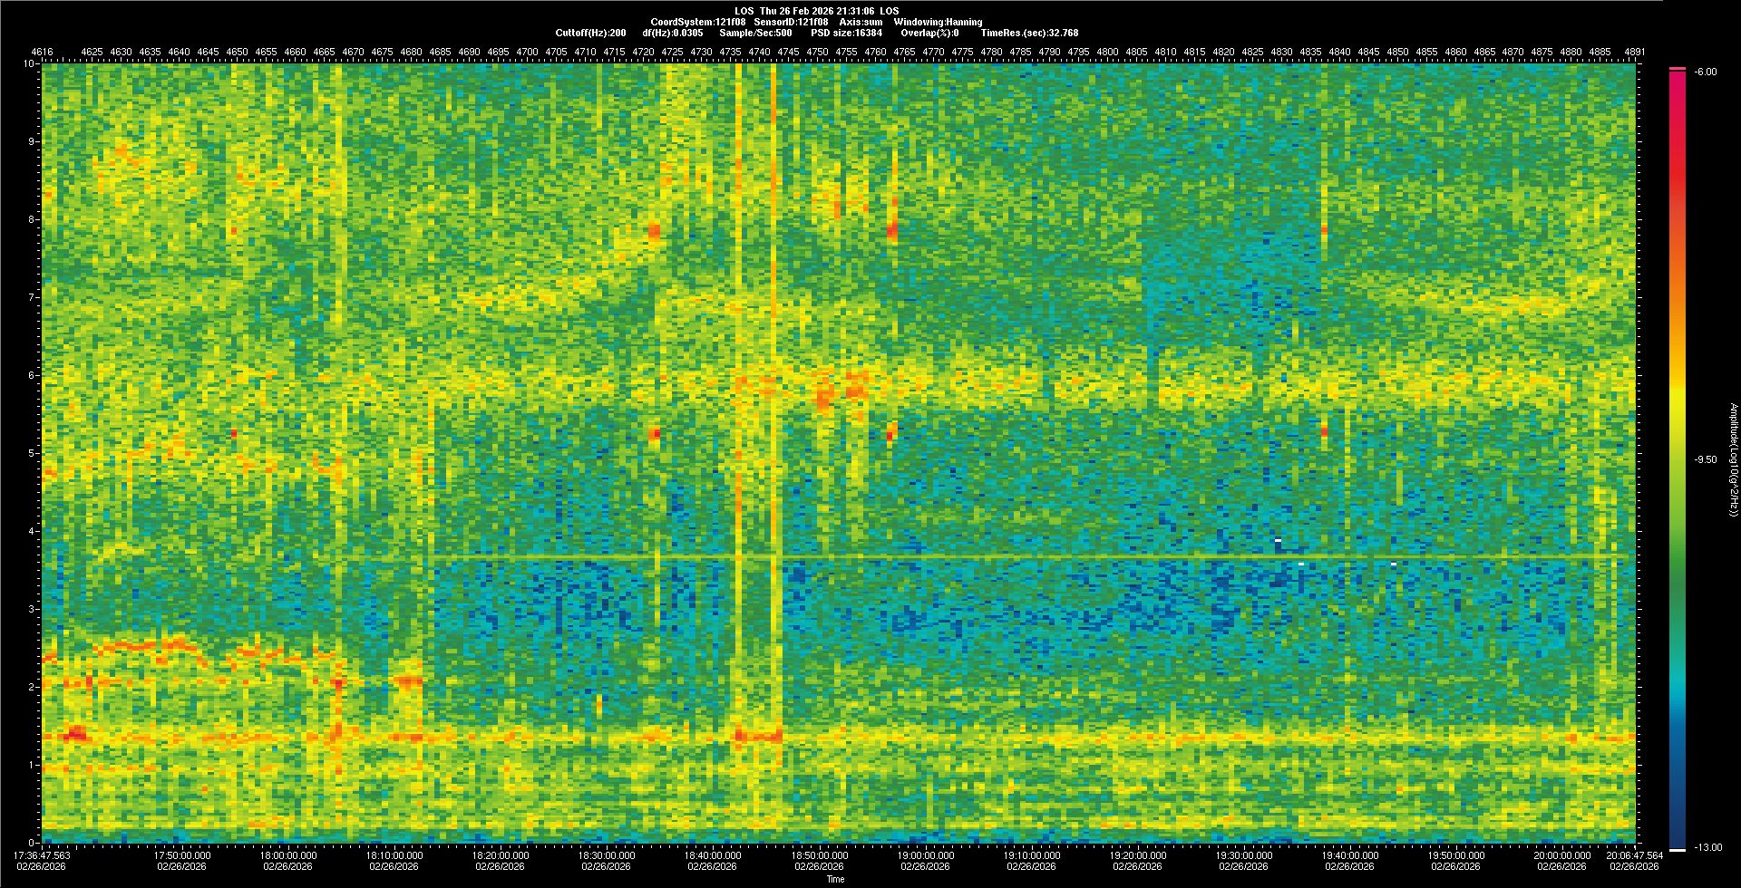Click the TimeRes.(sec):32.768 label
This screenshot has height=888, width=1741.
pos(1029,33)
